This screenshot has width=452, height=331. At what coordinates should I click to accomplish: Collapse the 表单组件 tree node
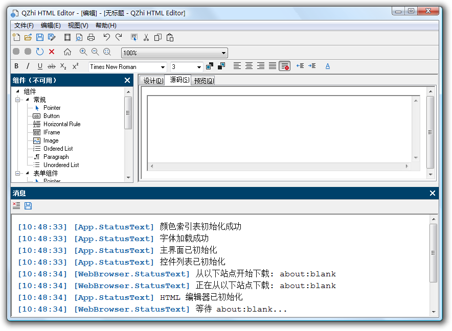(x=17, y=174)
